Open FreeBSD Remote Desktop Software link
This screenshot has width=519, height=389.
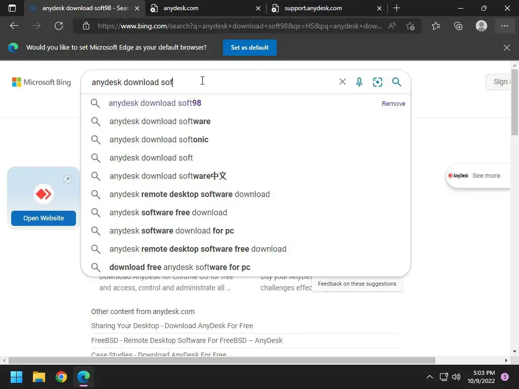[187, 340]
